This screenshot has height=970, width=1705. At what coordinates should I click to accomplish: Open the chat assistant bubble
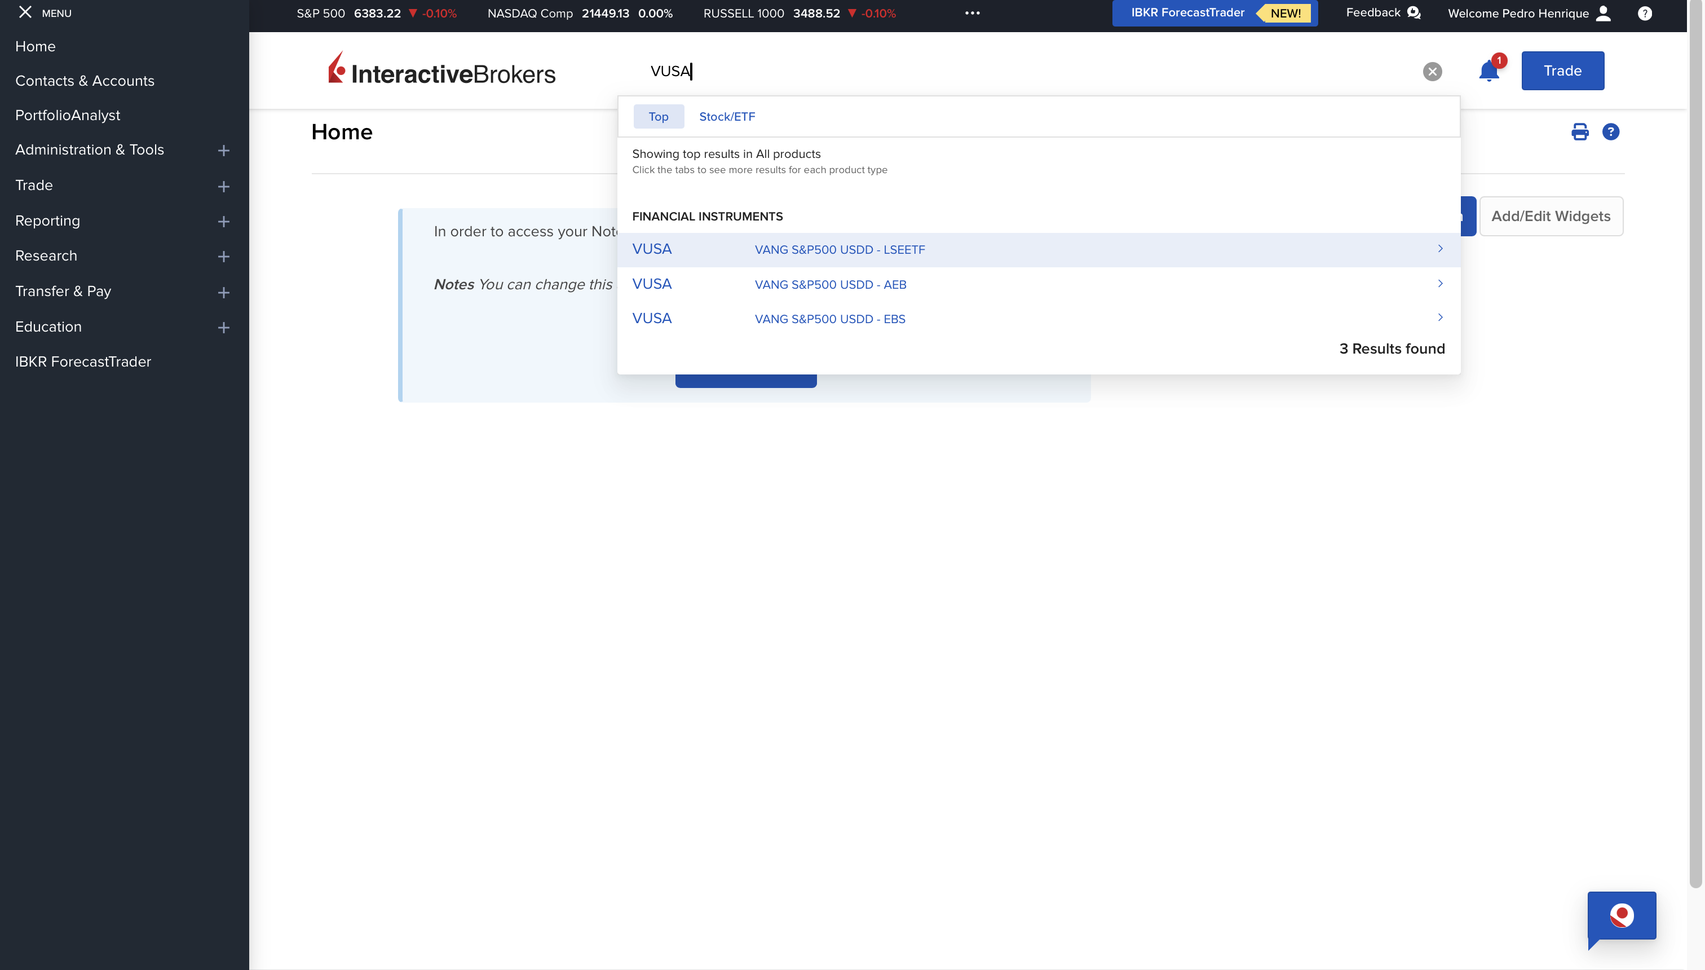1621,916
